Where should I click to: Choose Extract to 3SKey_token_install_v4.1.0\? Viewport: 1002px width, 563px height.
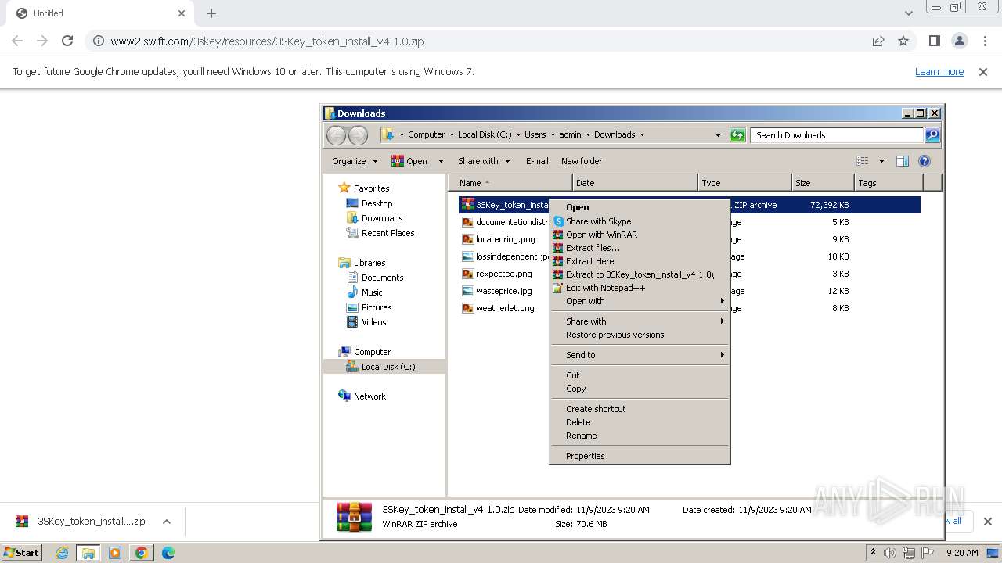(x=640, y=274)
